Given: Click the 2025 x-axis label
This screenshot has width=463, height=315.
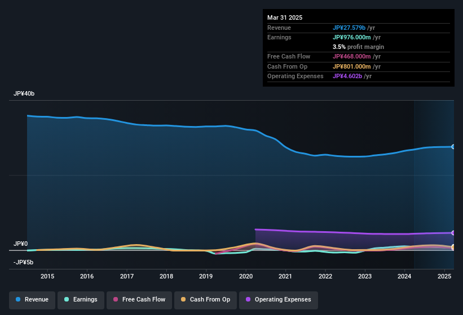Looking at the screenshot, I should (x=444, y=276).
